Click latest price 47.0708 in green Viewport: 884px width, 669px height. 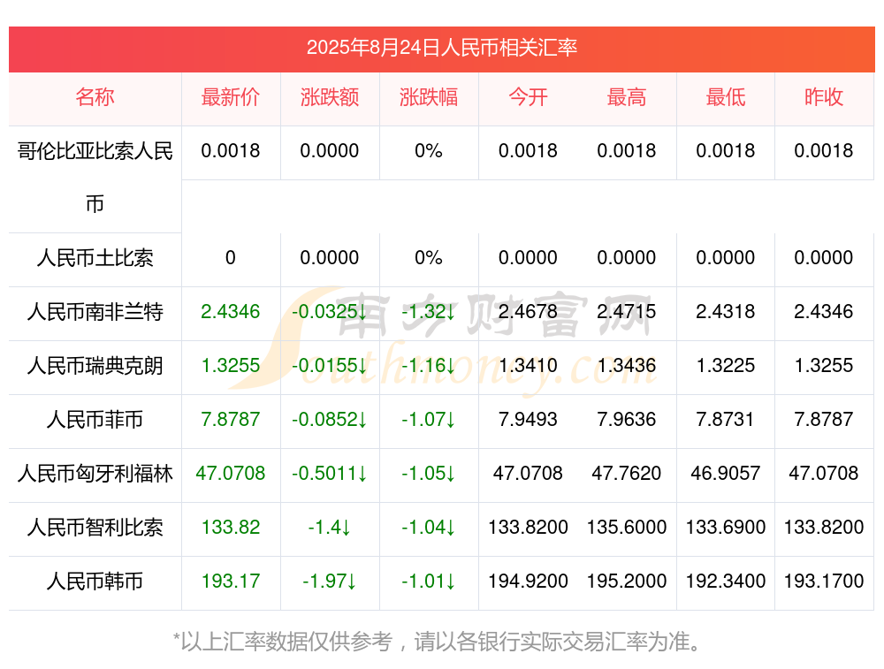click(231, 474)
